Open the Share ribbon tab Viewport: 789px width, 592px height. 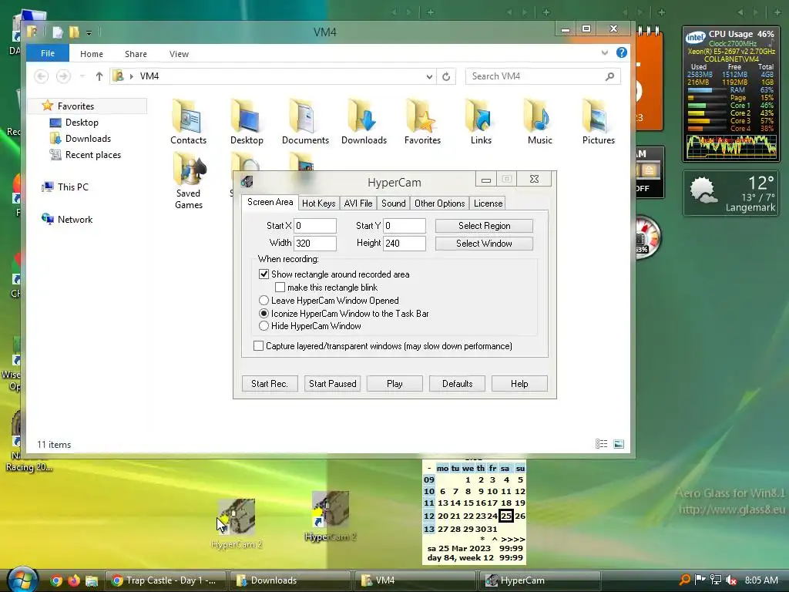pos(136,54)
